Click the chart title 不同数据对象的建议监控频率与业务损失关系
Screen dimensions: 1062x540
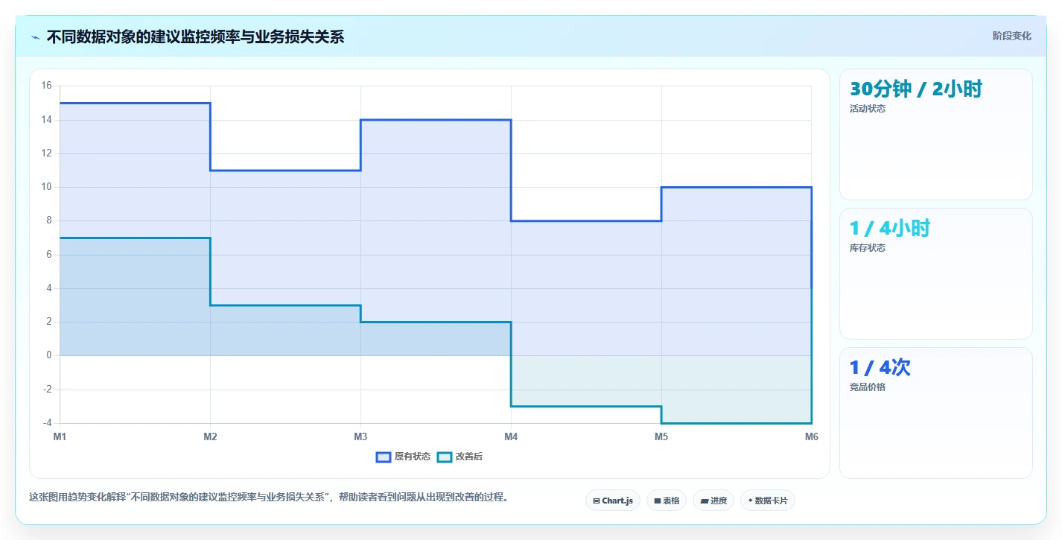(195, 37)
